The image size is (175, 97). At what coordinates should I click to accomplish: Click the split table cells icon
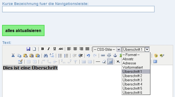tap(84, 62)
